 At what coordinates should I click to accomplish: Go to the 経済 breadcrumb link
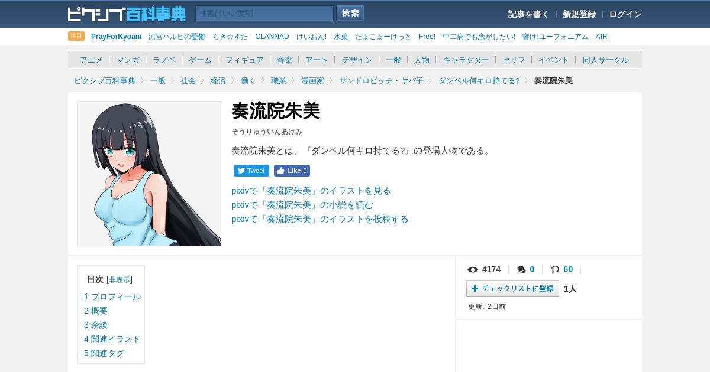(218, 80)
